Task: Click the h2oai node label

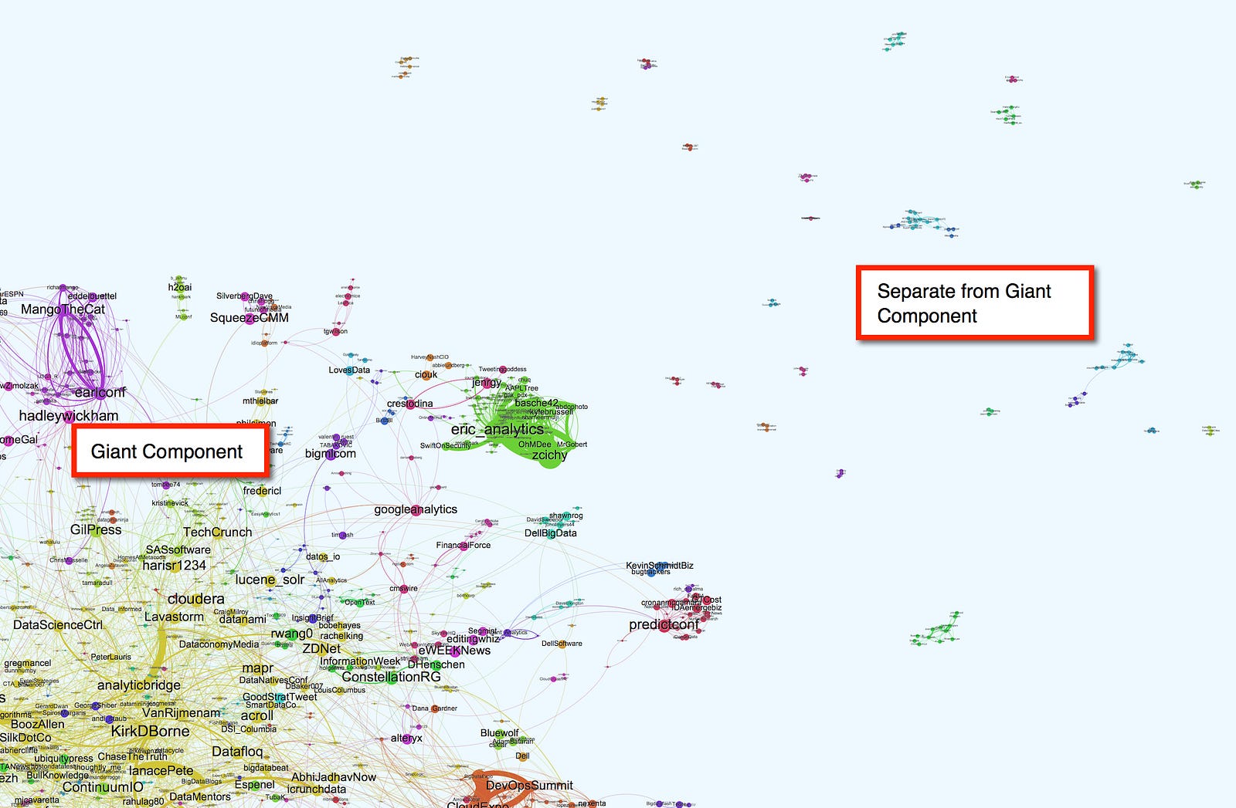Action: (180, 287)
